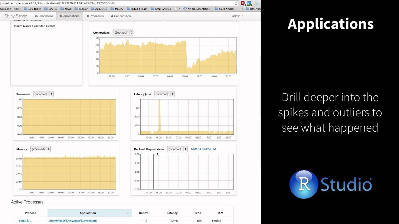Screen dimensions: 399x224
Task: Open the Declined Requests/min range dropdown
Action: point(177,149)
